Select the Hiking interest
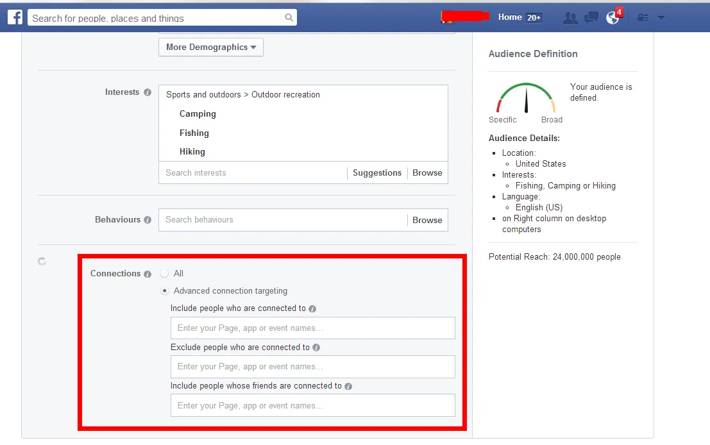710x445 pixels. coord(192,152)
